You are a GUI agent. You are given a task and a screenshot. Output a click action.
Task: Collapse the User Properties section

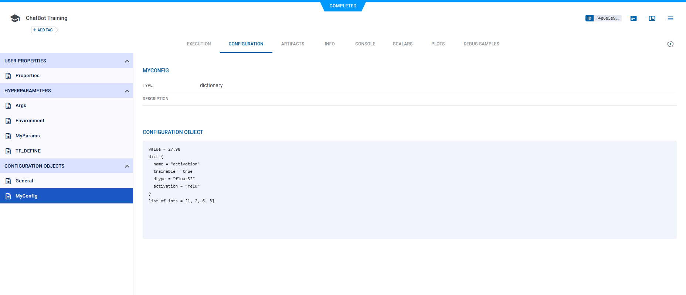click(x=127, y=61)
